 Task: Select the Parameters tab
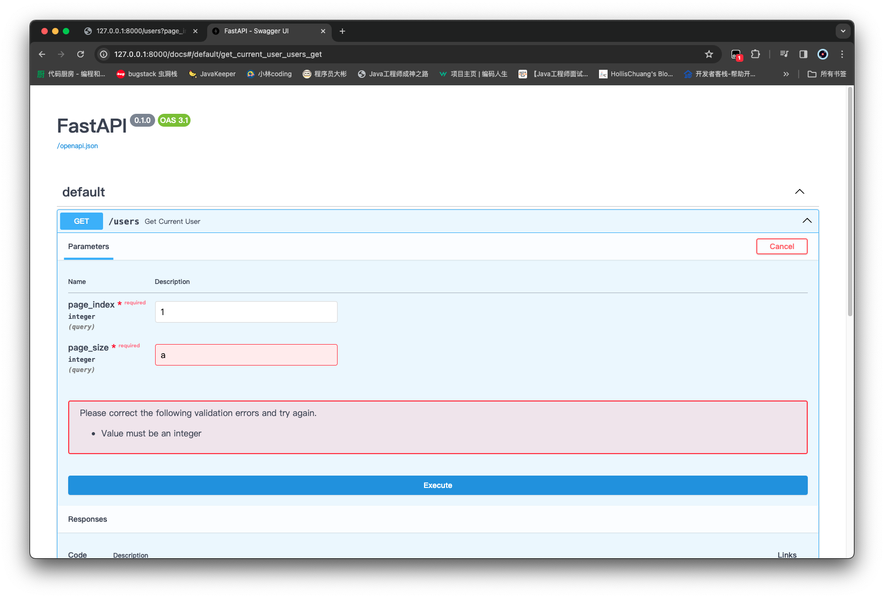point(89,246)
